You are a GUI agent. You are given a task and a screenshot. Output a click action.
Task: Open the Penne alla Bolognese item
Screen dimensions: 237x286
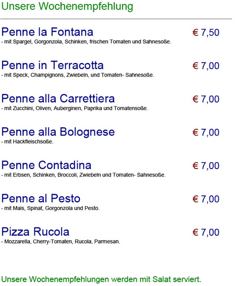[x=58, y=132]
